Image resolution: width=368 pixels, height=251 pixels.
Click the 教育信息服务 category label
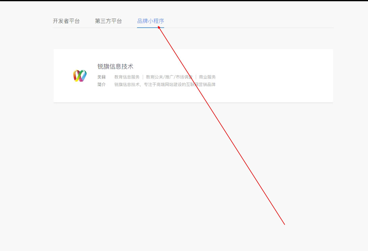(x=126, y=76)
